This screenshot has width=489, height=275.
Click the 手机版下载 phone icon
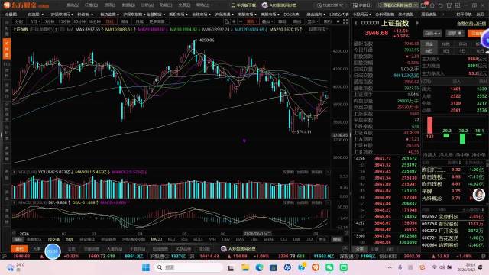[234, 5]
